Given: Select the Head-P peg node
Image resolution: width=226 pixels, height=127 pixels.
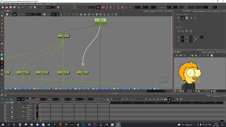Looking at the screenshot, I should click(x=100, y=20).
